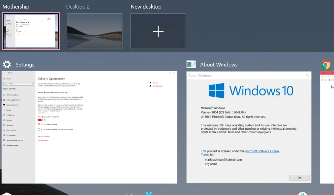Click the Backup arrow icon in sidebar
Image resolution: width=334 pixels, height=195 pixels.
(x=4, y=110)
